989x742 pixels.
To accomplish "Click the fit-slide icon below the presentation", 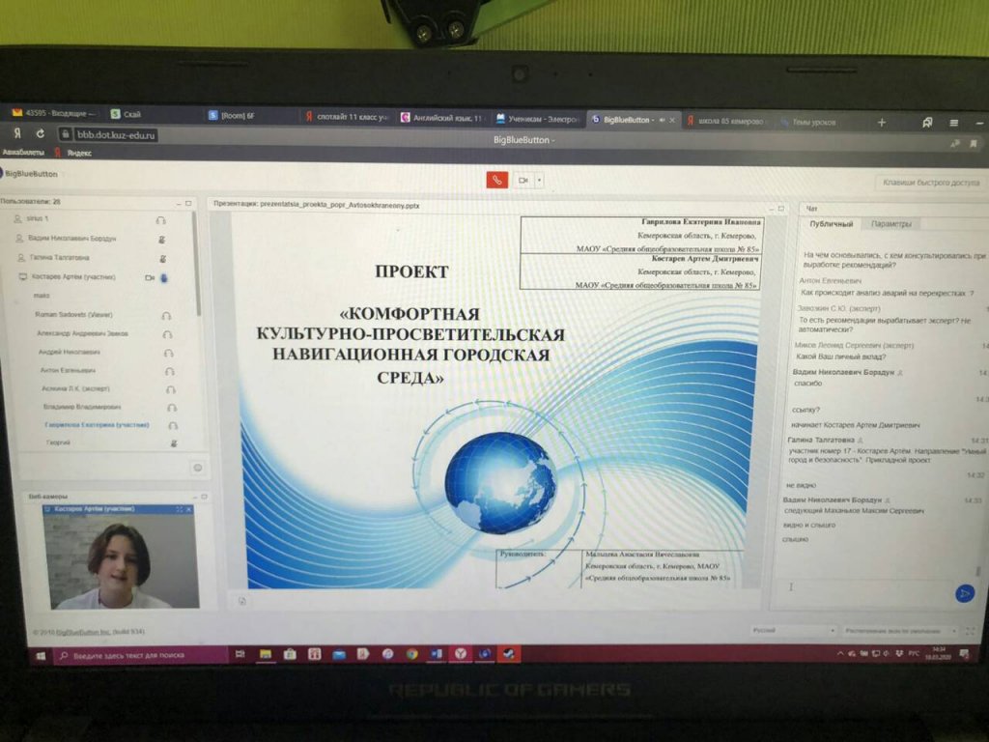I will [x=242, y=600].
